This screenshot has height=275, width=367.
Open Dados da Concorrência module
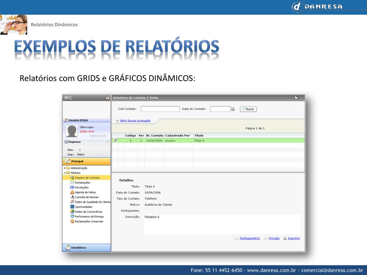point(88,212)
